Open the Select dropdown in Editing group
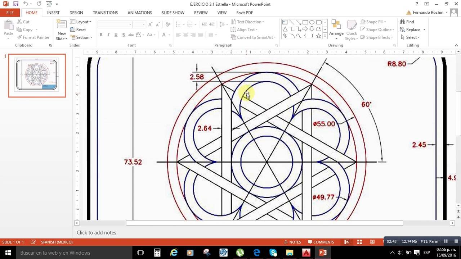Screen dimensions: 461x259 tap(410, 37)
